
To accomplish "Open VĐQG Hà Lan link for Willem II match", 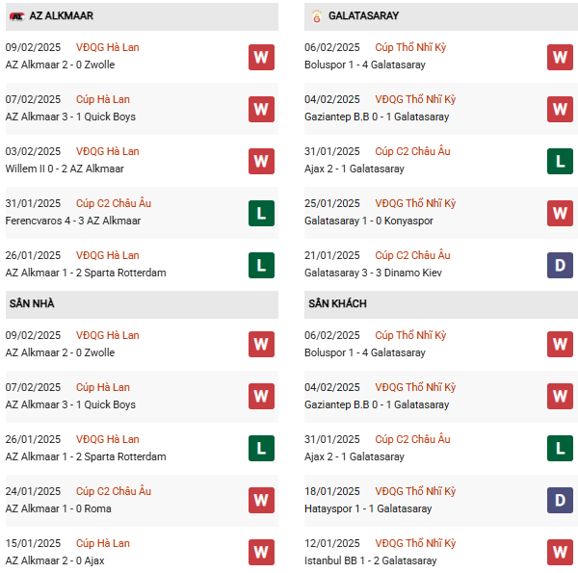I will pos(107,151).
